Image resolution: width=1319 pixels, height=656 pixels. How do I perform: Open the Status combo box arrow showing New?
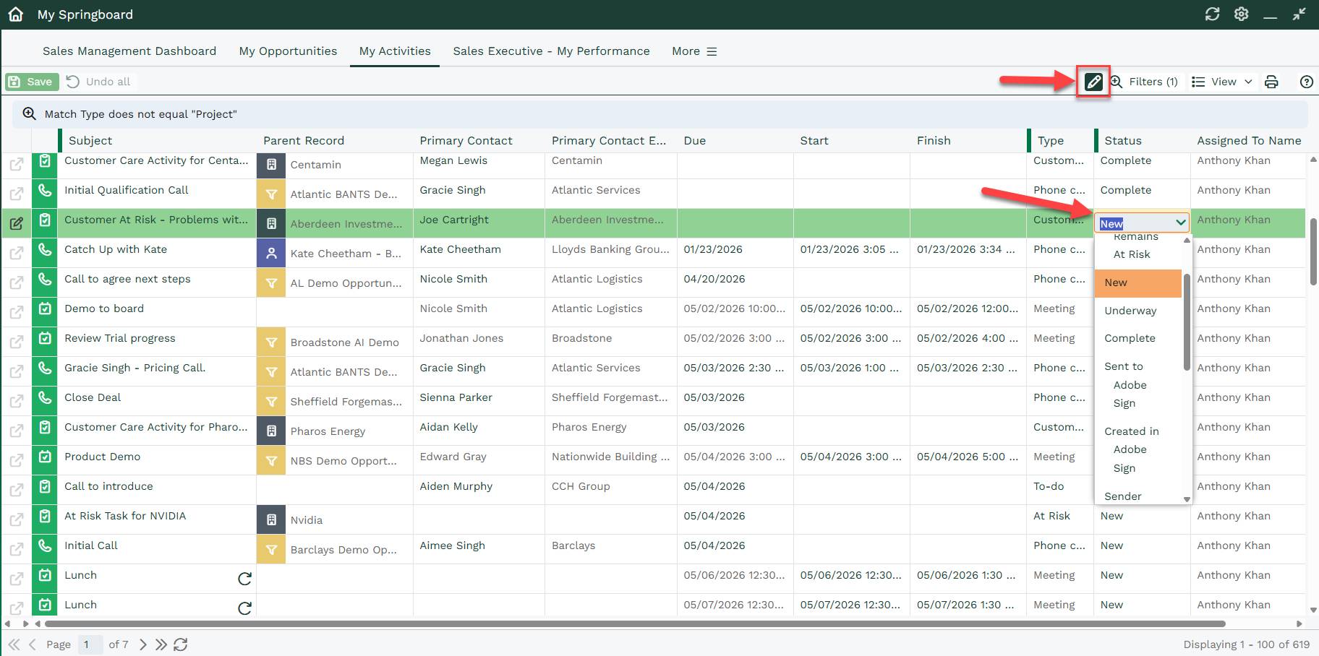[1180, 223]
